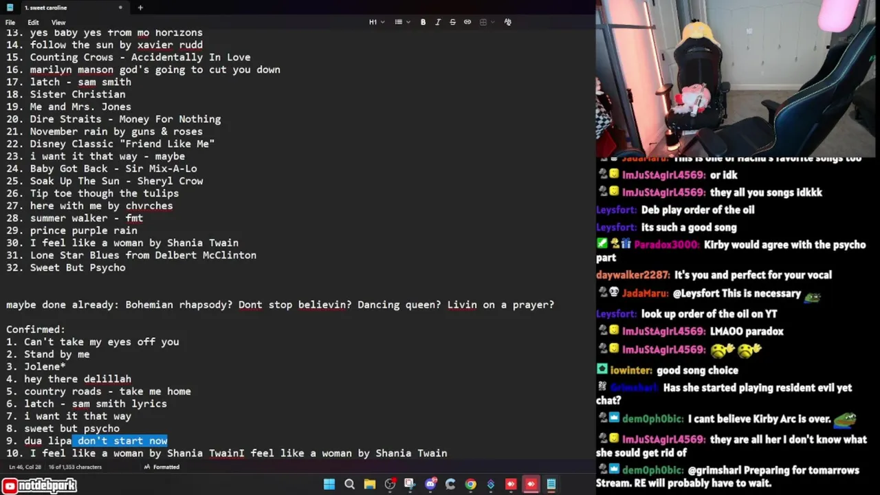Apply strikethrough formatting
The width and height of the screenshot is (880, 495).
pyautogui.click(x=452, y=22)
